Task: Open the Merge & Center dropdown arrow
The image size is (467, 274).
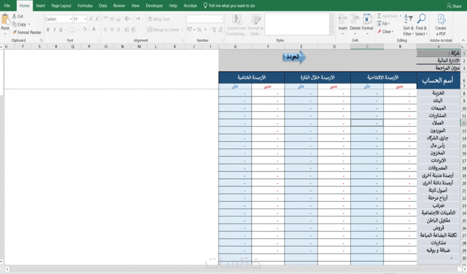Action: (182, 30)
